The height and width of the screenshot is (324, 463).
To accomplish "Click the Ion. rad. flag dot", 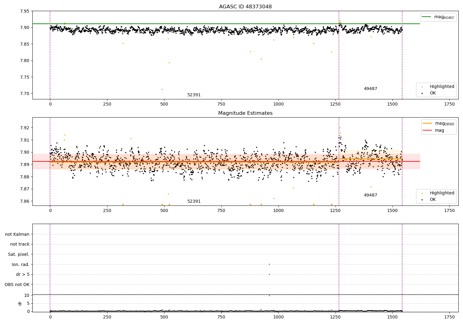I will click(269, 264).
